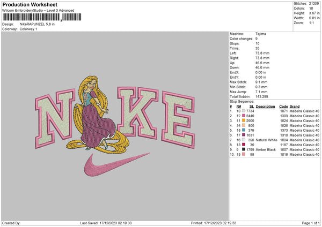Click thread code 1187
Viewport: 322px width, 227px height.
click(x=284, y=145)
